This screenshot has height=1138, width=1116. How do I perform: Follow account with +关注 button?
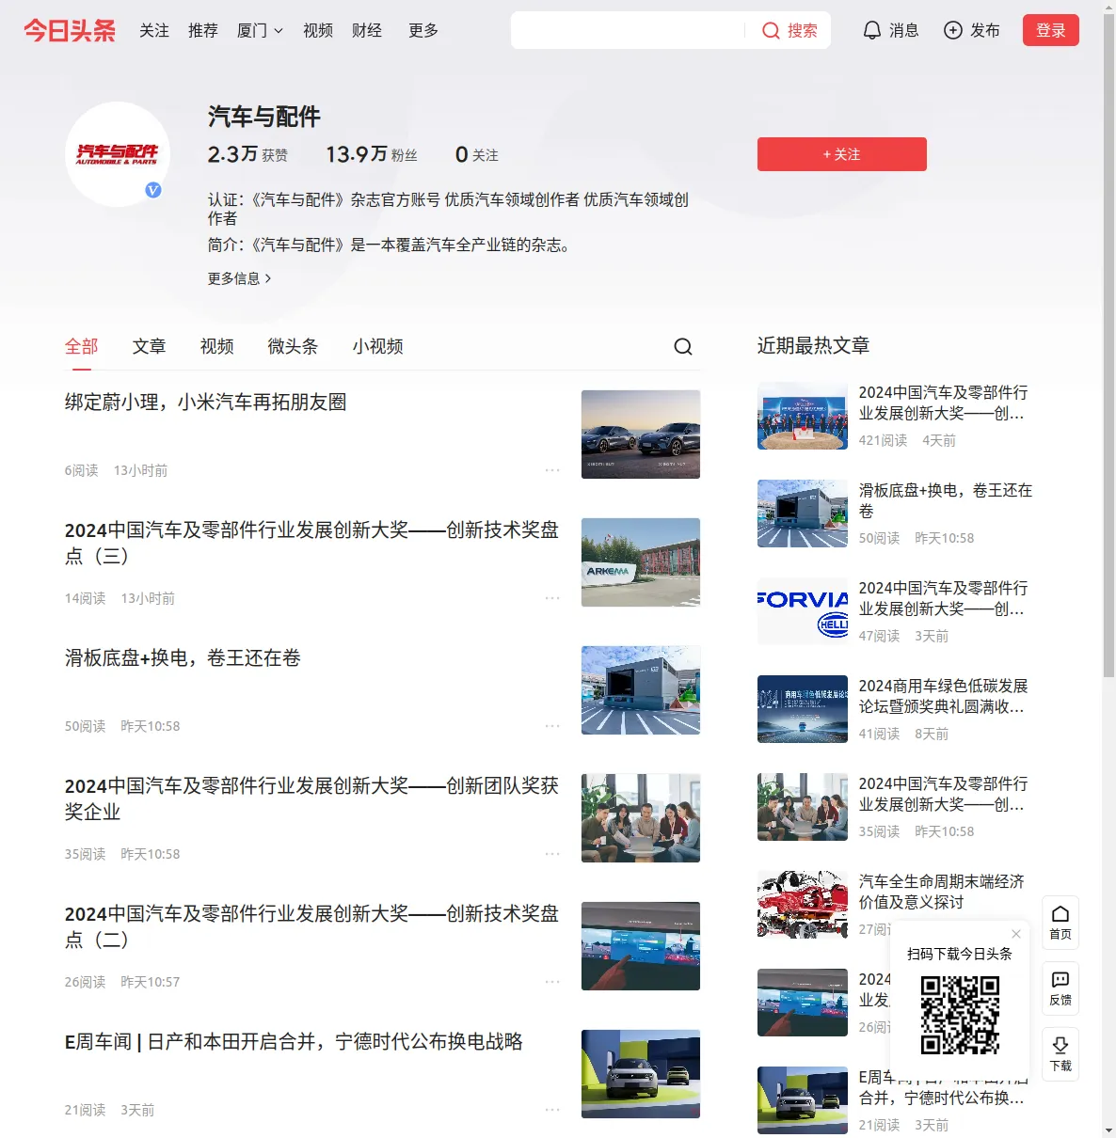click(842, 154)
